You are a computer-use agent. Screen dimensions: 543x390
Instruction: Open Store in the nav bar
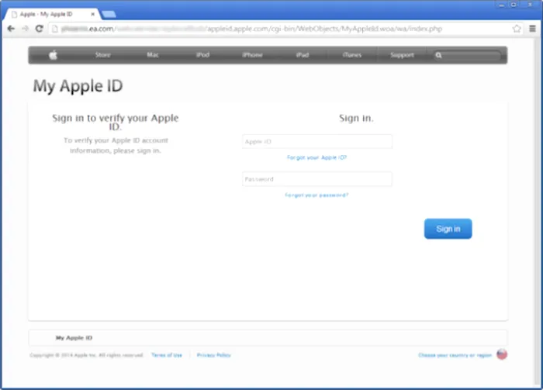coord(103,55)
